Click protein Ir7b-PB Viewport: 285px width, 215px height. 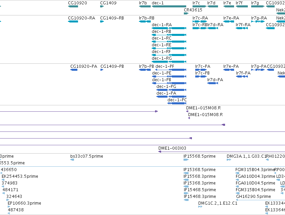(145, 70)
